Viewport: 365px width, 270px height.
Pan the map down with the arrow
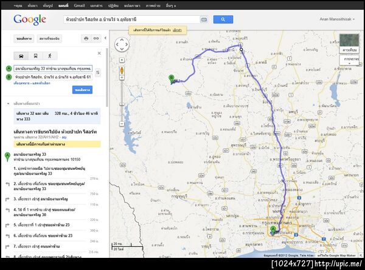pyautogui.click(x=122, y=49)
